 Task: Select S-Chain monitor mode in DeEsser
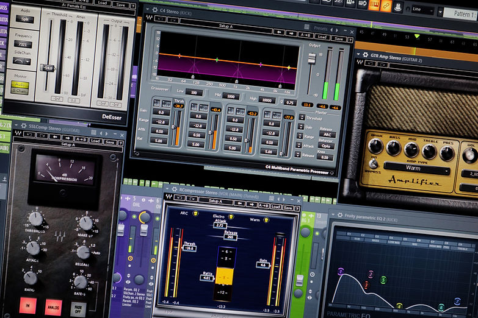[20, 90]
